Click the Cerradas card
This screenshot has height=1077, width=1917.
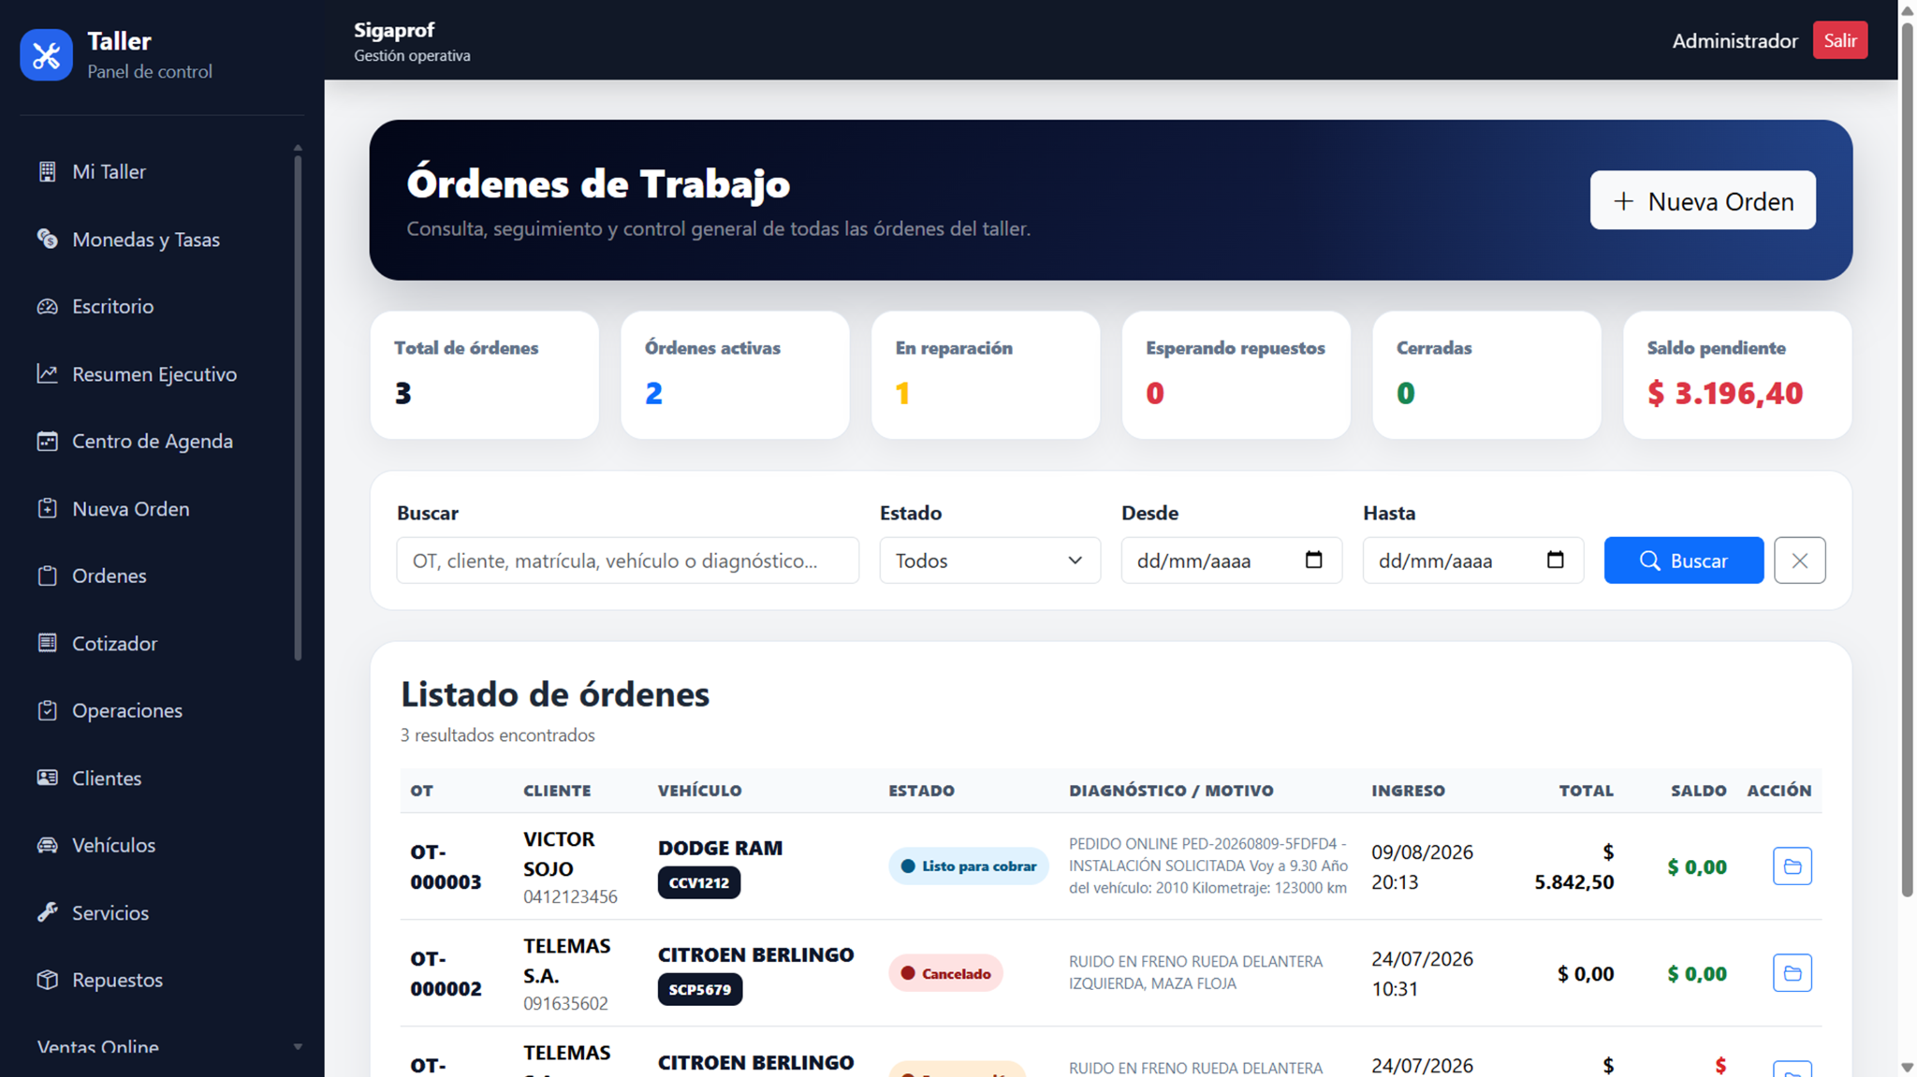[x=1486, y=374]
